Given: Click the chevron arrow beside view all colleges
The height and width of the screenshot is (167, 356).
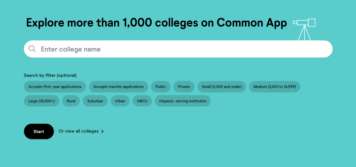Looking at the screenshot, I should (x=103, y=131).
